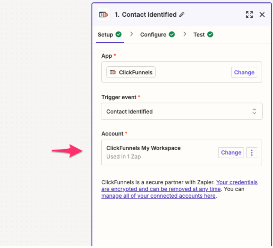Click the green checkmark beside Test
Viewport: 273px width, 248px height.
(x=210, y=34)
